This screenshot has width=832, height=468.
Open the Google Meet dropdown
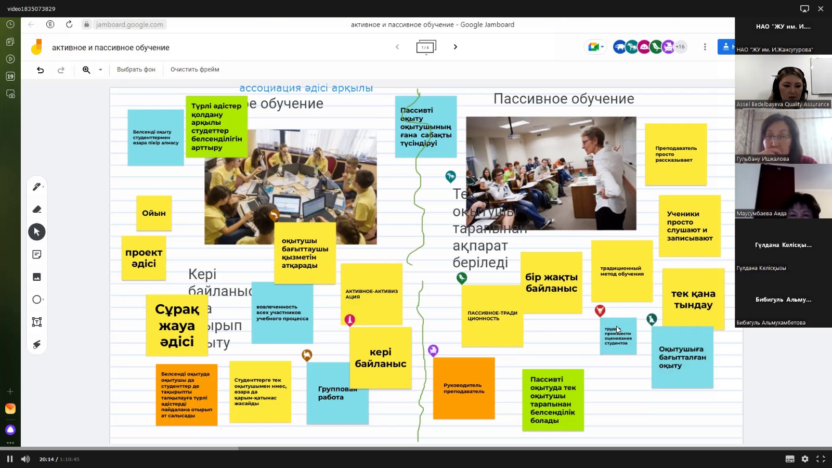pos(595,47)
